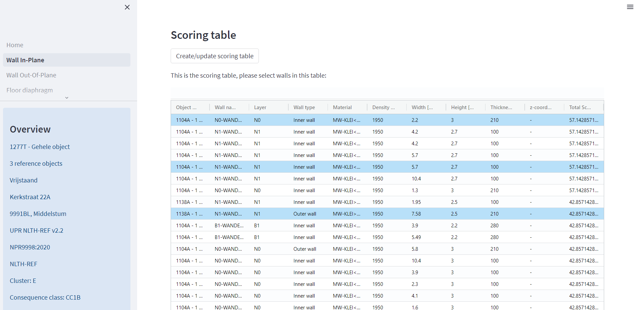
Task: Sort by the Total Score column header
Action: pos(584,107)
